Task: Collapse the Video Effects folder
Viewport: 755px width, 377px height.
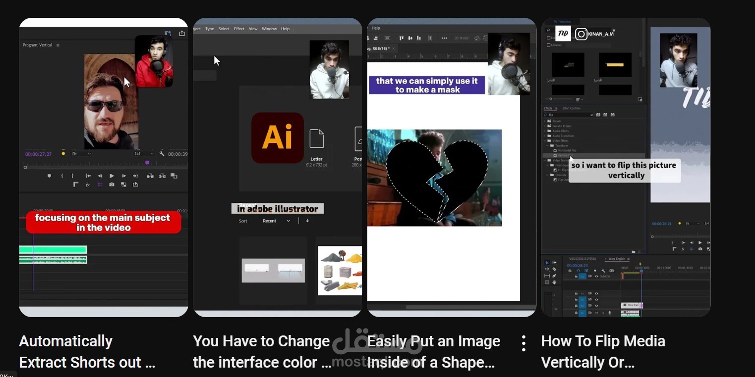Action: (544, 141)
